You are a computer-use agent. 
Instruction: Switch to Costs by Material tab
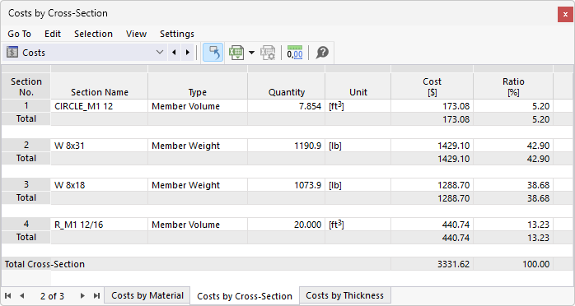tap(147, 295)
